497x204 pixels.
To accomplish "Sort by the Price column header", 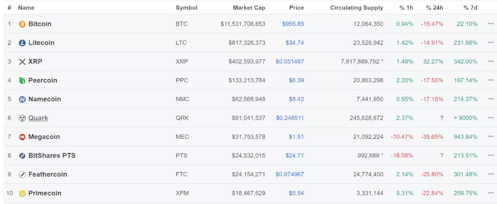I will point(297,7).
